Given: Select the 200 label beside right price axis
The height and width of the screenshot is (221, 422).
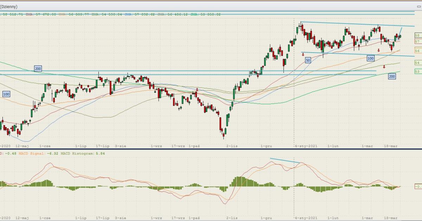Looking at the screenshot, I should 392,76.
